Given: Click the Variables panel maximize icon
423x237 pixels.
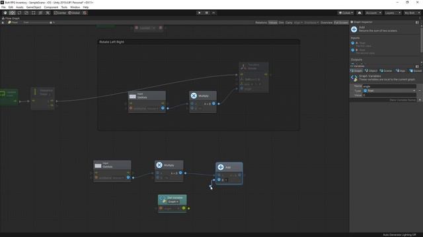Looking at the screenshot, I should (x=417, y=66).
